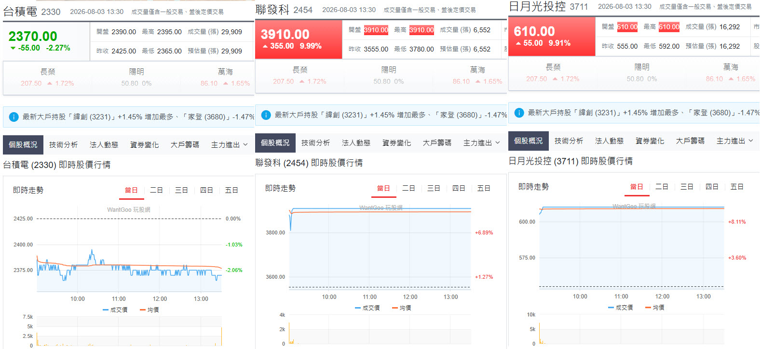Switch 聯發科 chart to 四日 view
761x349 pixels.
coord(459,189)
